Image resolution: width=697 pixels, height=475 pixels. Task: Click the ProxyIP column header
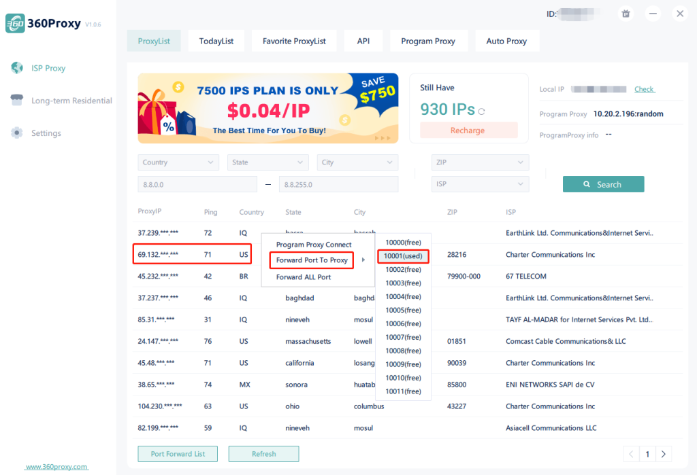[x=149, y=211]
